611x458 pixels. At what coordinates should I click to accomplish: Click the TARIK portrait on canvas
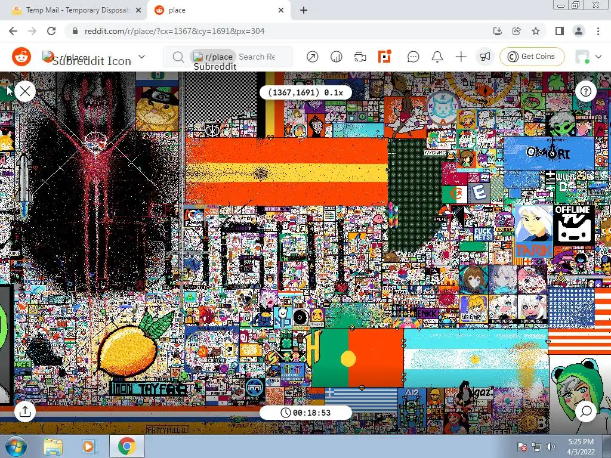[534, 231]
